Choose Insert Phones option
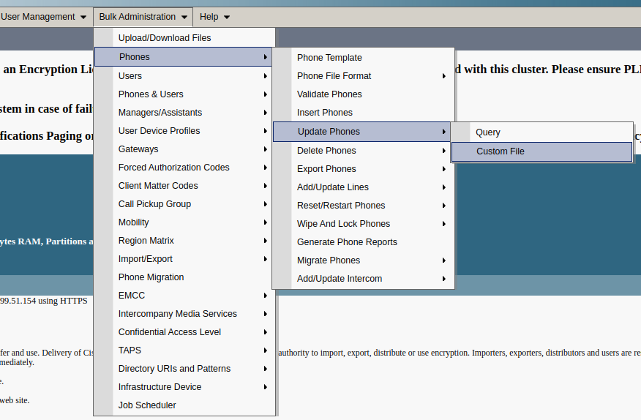The image size is (641, 420). pos(325,113)
